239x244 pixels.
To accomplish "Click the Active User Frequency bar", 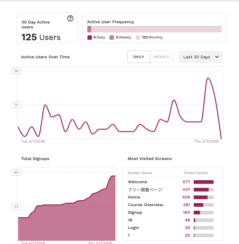I will pos(154,29).
